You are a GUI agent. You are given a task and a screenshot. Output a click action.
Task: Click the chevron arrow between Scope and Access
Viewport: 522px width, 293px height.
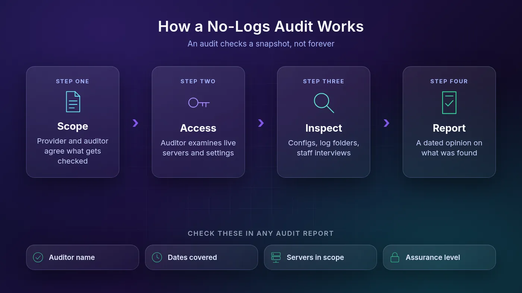coord(135,123)
